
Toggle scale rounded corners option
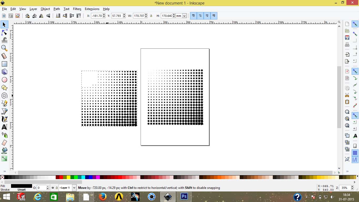click(200, 16)
